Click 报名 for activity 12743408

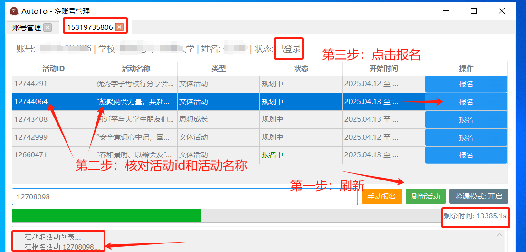[x=466, y=119]
